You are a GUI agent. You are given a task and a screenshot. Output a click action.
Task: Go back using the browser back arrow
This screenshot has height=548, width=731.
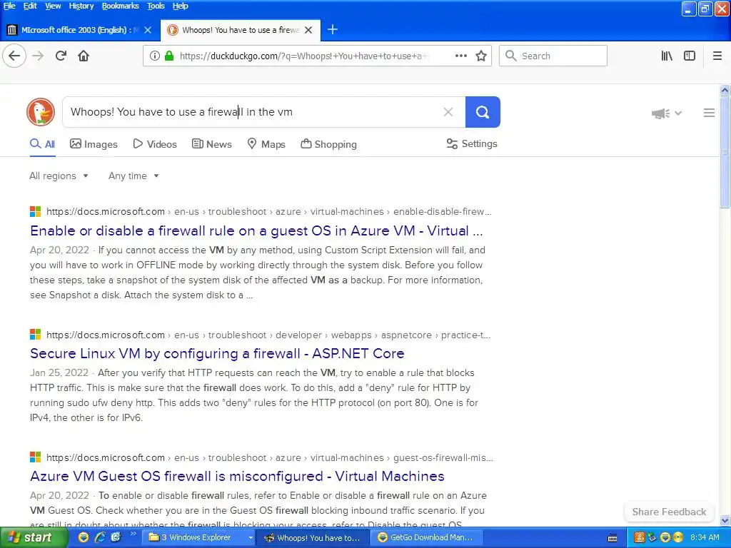click(x=14, y=56)
